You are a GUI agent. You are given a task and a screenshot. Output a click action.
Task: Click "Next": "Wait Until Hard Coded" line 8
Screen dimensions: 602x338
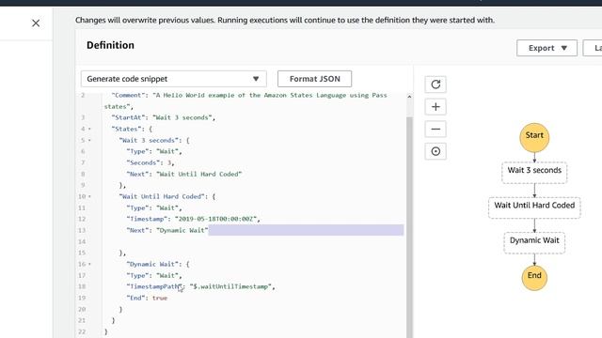pyautogui.click(x=184, y=174)
